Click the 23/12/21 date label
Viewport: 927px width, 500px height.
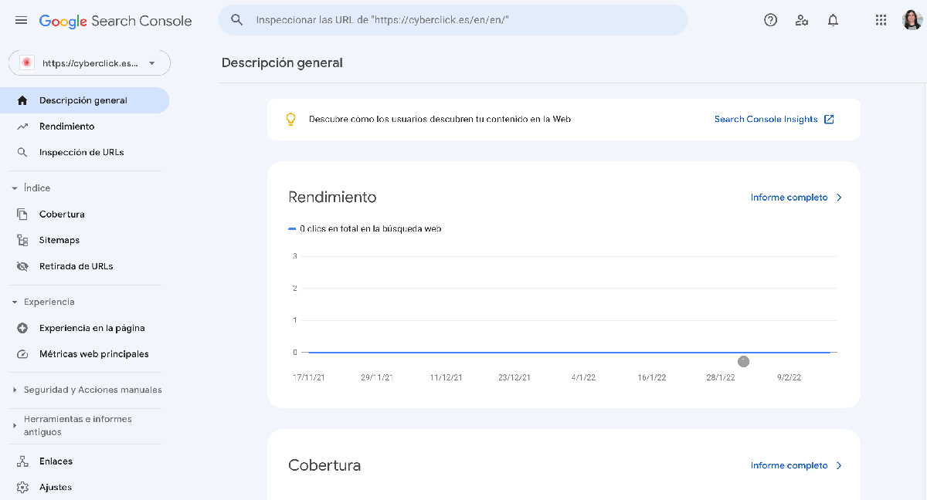(514, 378)
